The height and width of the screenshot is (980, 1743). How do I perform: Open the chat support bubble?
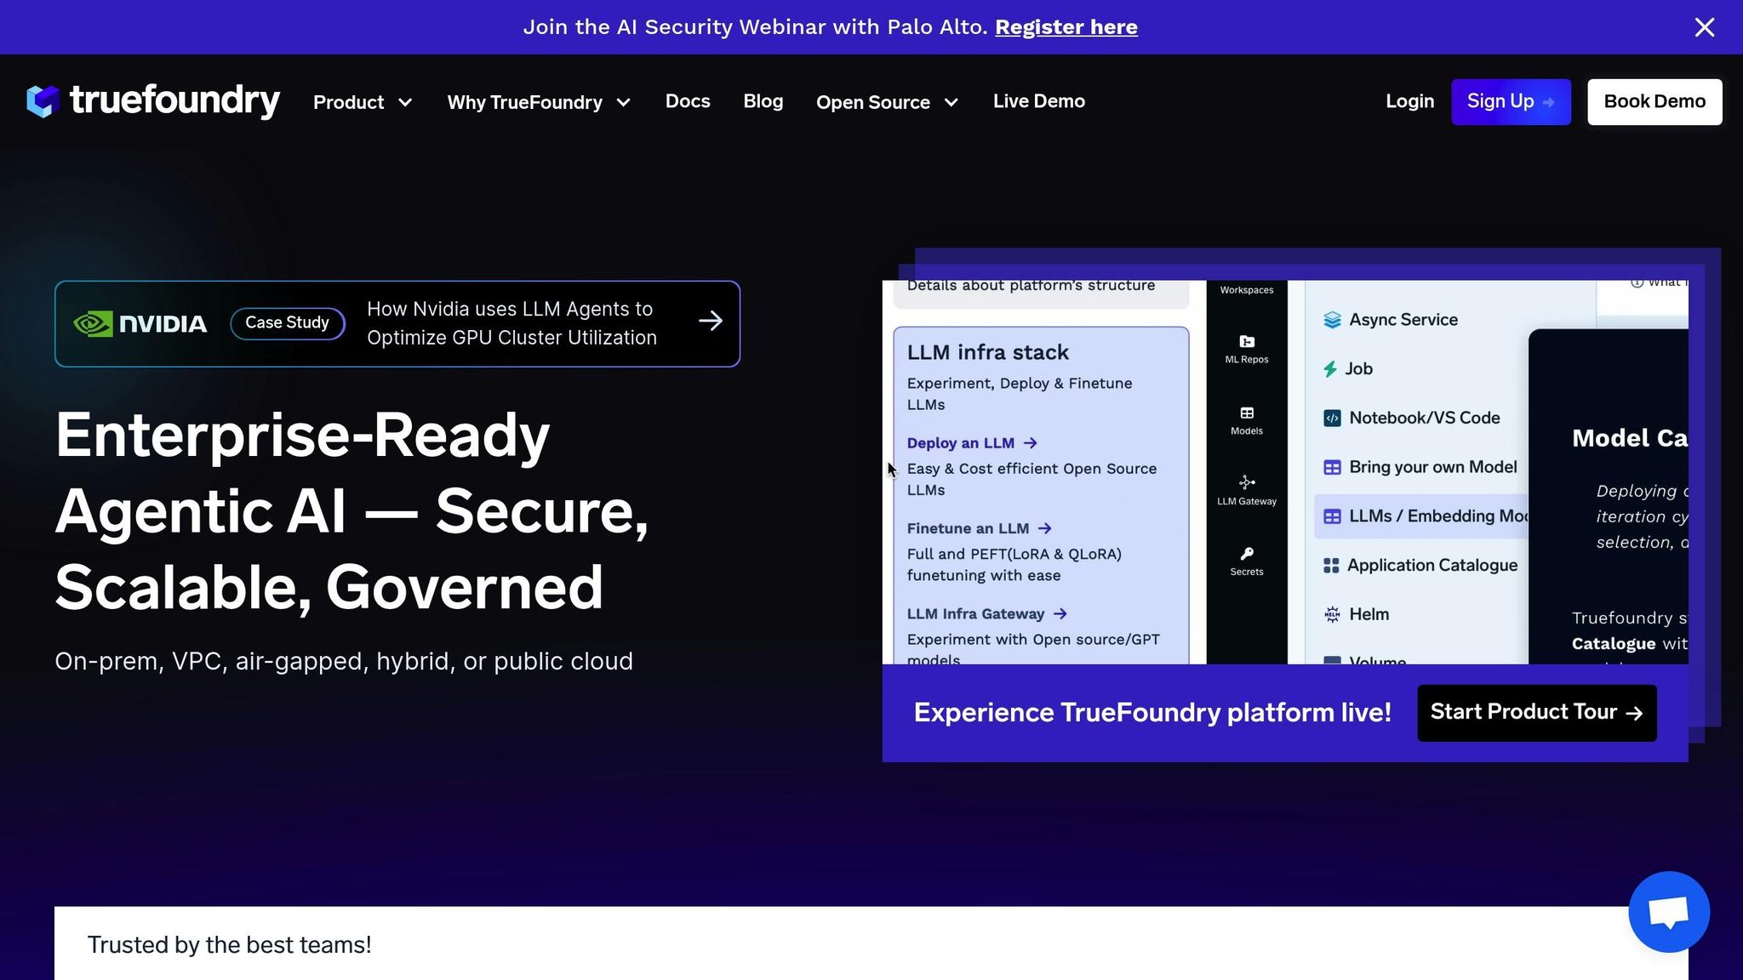tap(1668, 912)
